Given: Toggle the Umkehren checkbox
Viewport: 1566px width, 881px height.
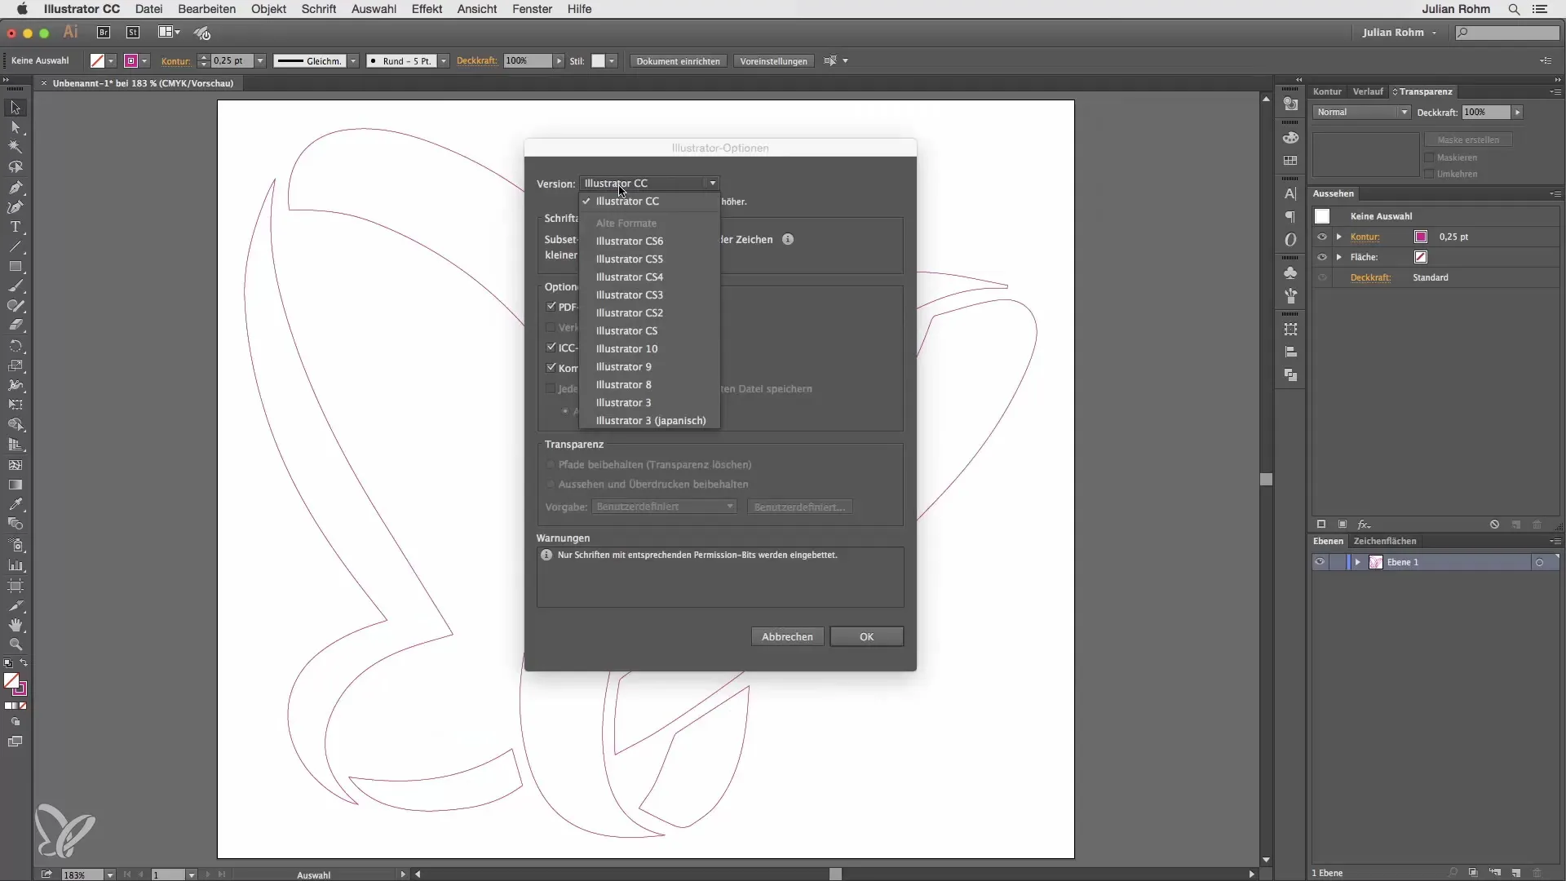Looking at the screenshot, I should pos(1430,174).
